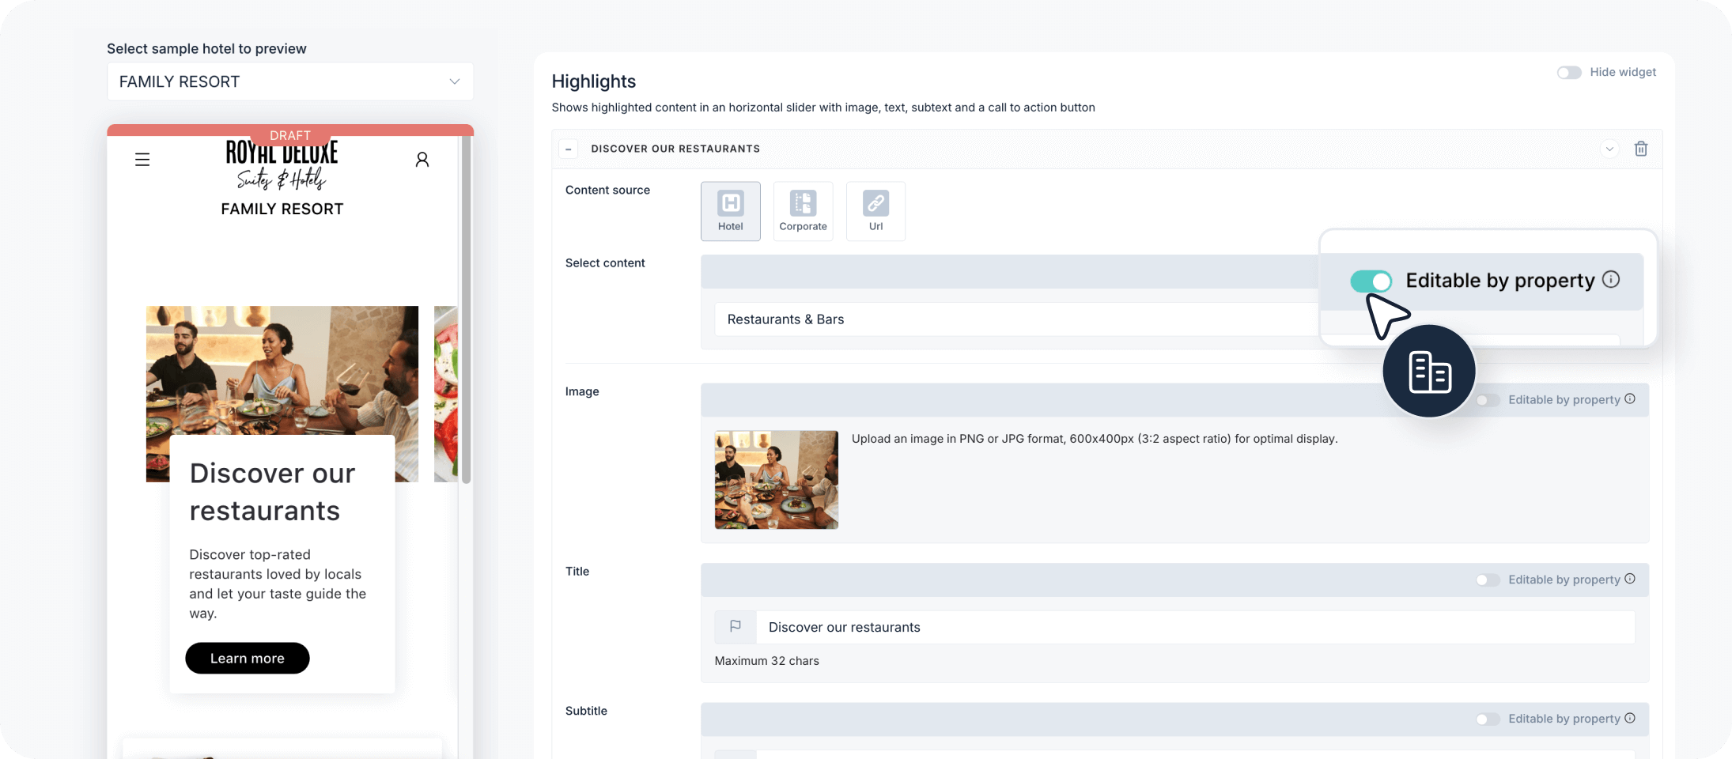
Task: Open the sample hotel dropdown
Action: pos(289,81)
